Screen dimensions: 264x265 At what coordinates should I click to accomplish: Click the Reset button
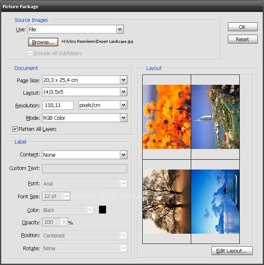(243, 39)
